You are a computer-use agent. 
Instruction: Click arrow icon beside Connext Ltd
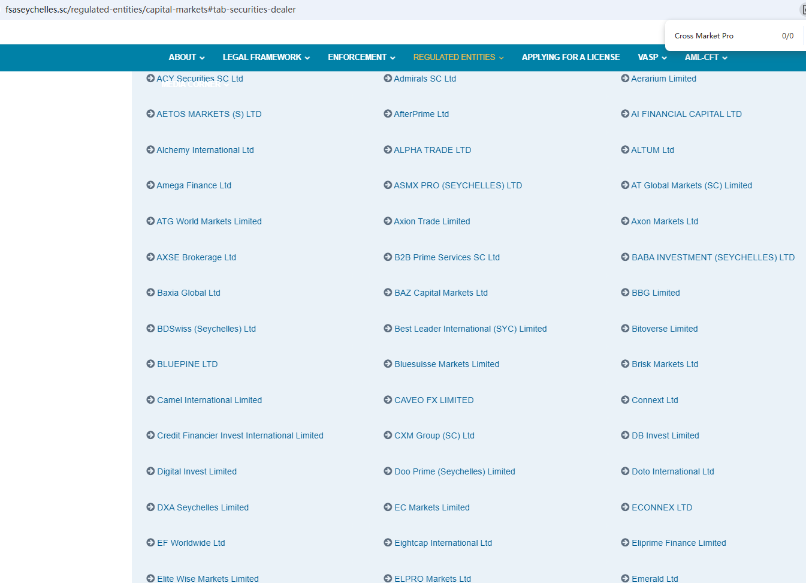(x=625, y=400)
